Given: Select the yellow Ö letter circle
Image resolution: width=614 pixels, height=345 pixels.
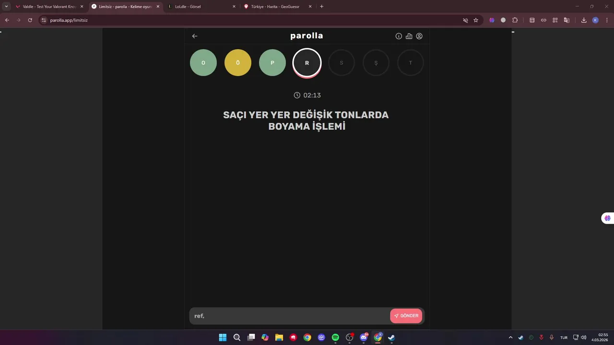Looking at the screenshot, I should click(238, 63).
